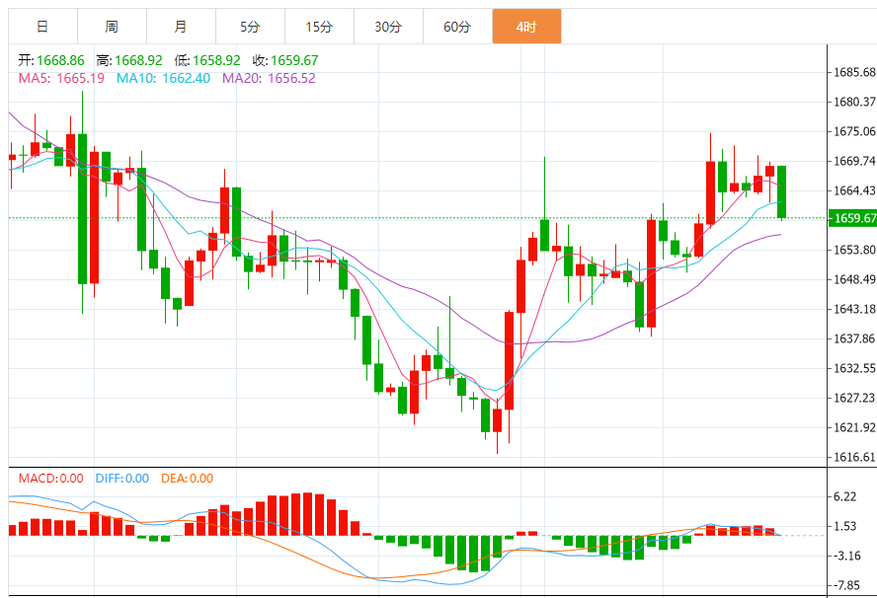
Task: Switch to the 5分 timeframe tab
Action: (x=250, y=27)
